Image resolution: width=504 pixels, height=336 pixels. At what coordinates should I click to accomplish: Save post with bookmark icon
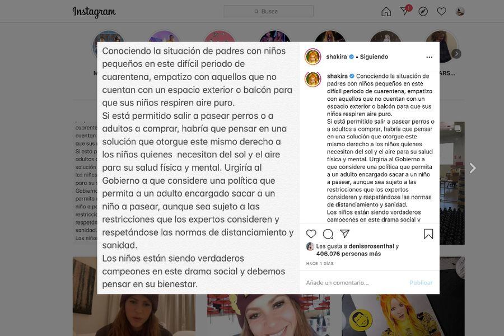point(428,234)
